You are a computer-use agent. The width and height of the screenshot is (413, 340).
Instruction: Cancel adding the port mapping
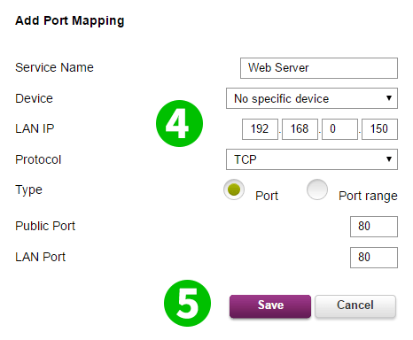click(355, 306)
